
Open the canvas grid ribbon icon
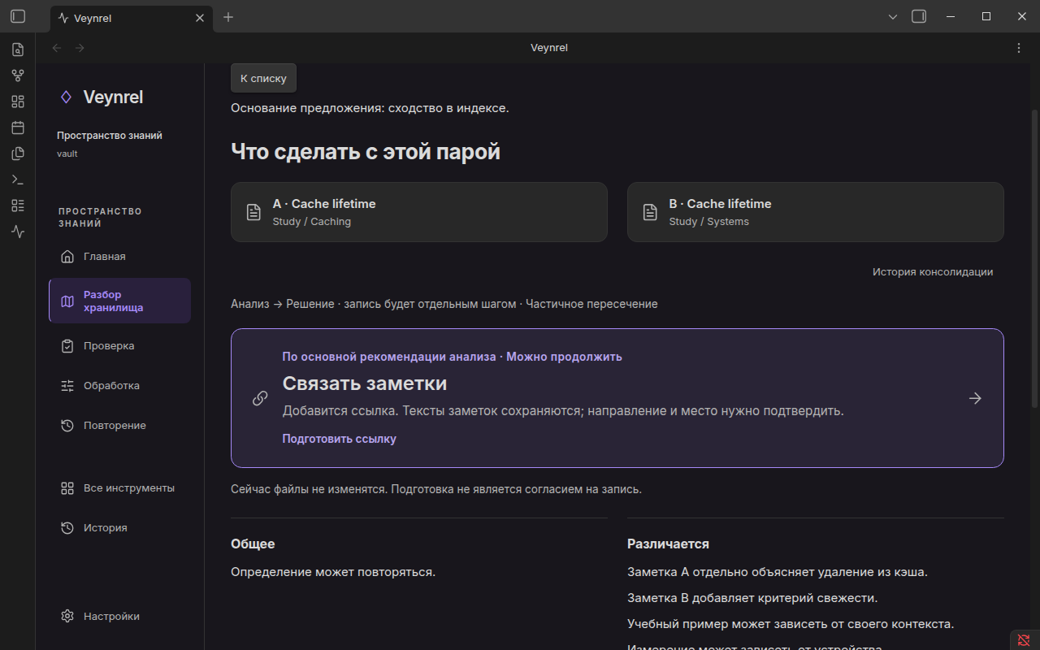click(x=18, y=102)
